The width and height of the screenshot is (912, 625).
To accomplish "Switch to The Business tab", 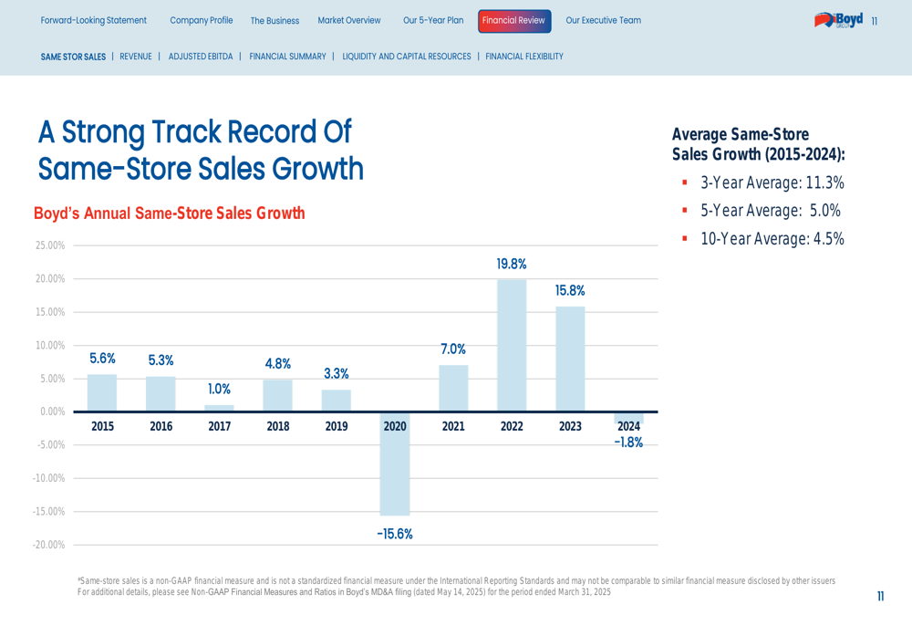I will pos(275,20).
